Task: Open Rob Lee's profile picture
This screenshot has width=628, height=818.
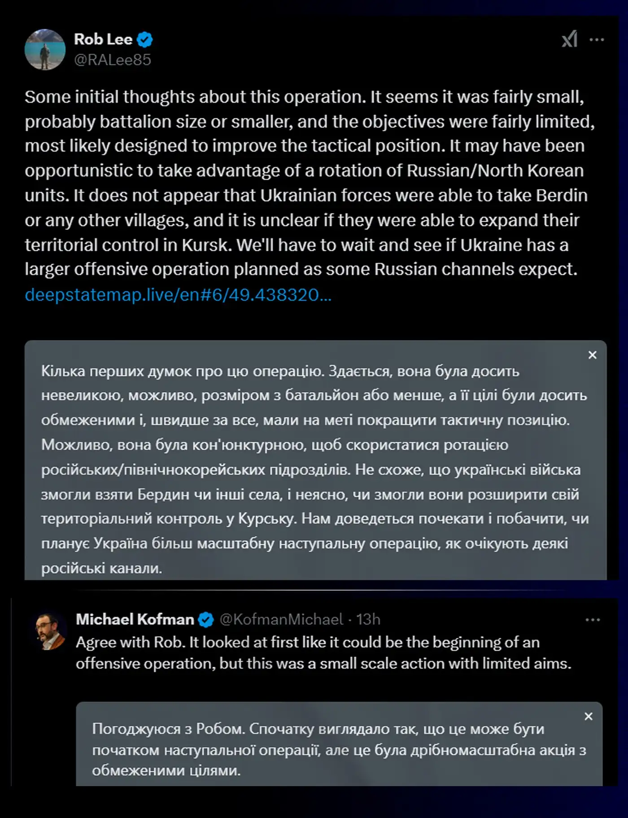Action: pyautogui.click(x=45, y=50)
